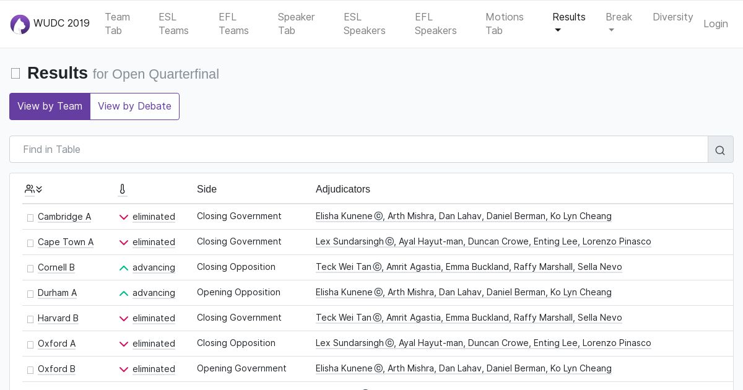The width and height of the screenshot is (743, 390).
Task: Click 'Closing Opposition' in Oxford A row
Action: coord(236,343)
